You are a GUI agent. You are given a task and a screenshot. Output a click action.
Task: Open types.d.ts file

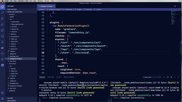tap(14, 49)
